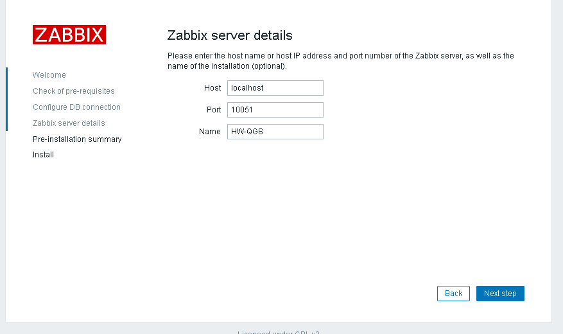Click the Host field label
Screen dimensions: 563x334
click(212, 88)
